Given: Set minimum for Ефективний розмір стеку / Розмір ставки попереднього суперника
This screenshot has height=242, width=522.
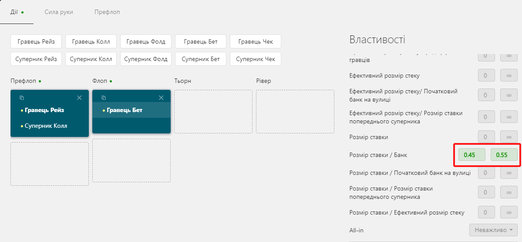Looking at the screenshot, I should tap(486, 117).
